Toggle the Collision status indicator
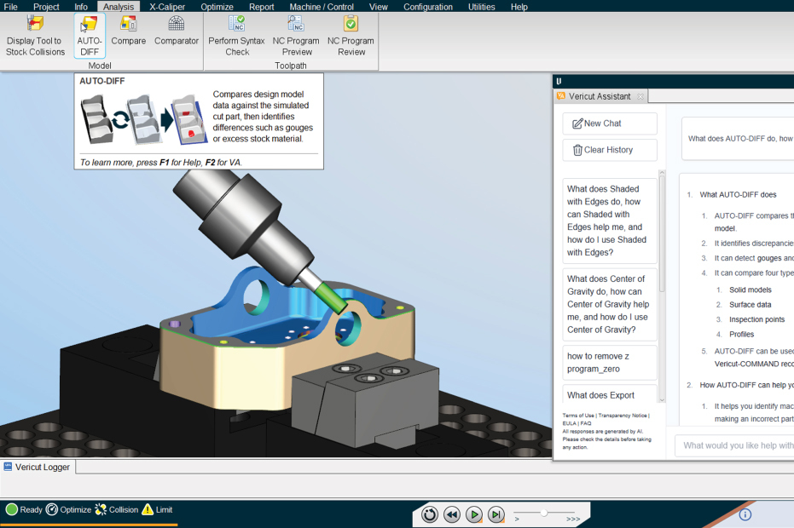The image size is (794, 528). click(117, 509)
